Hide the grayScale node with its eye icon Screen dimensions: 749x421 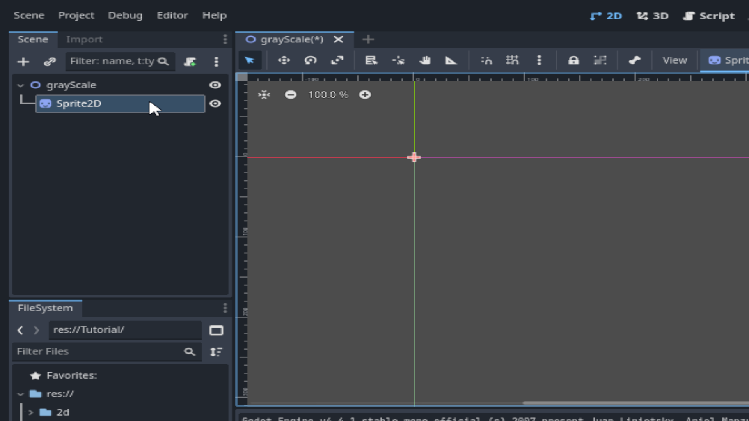click(x=215, y=85)
